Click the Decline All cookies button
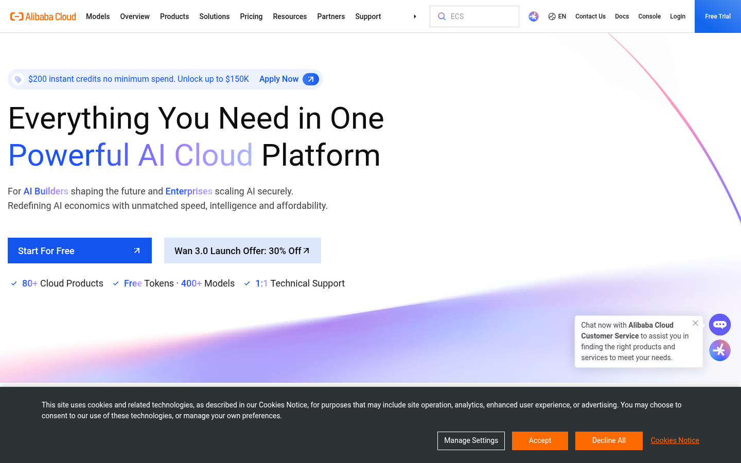 pos(609,441)
